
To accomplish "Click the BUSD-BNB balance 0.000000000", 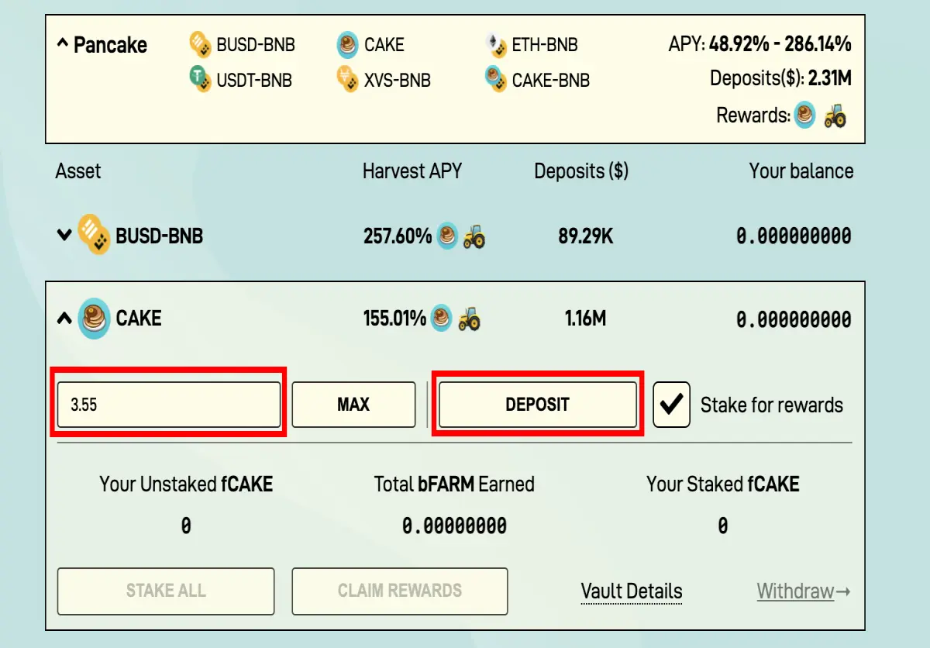I will point(794,236).
